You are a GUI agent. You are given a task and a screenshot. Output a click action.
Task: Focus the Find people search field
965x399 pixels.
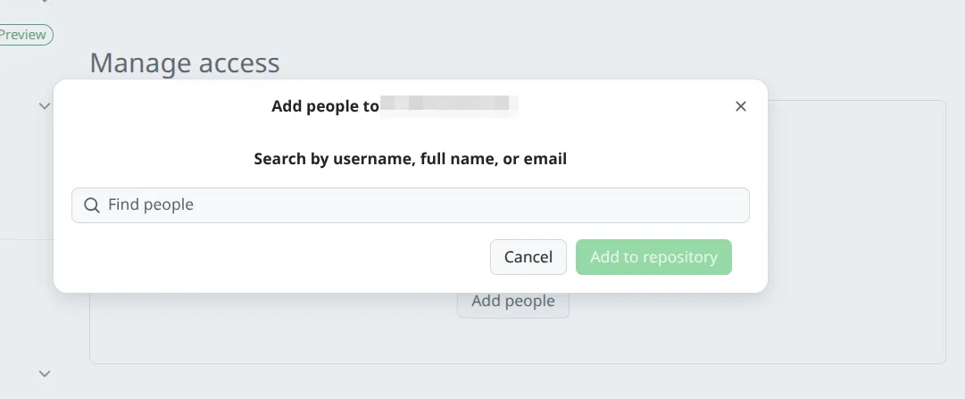point(411,205)
